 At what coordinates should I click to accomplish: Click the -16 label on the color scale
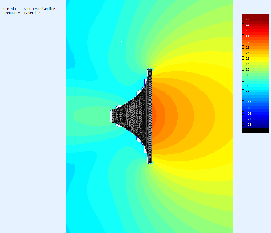(x=249, y=108)
